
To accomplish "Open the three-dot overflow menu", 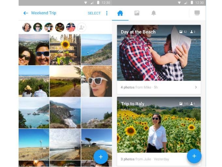I will point(106,13).
